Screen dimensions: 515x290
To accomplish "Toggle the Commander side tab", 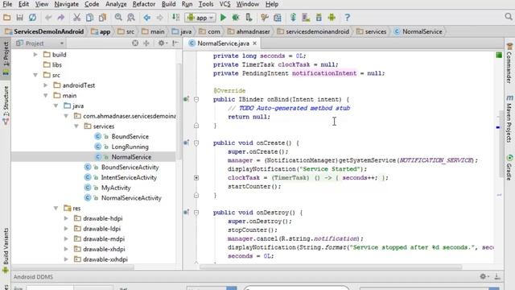I will 509,64.
